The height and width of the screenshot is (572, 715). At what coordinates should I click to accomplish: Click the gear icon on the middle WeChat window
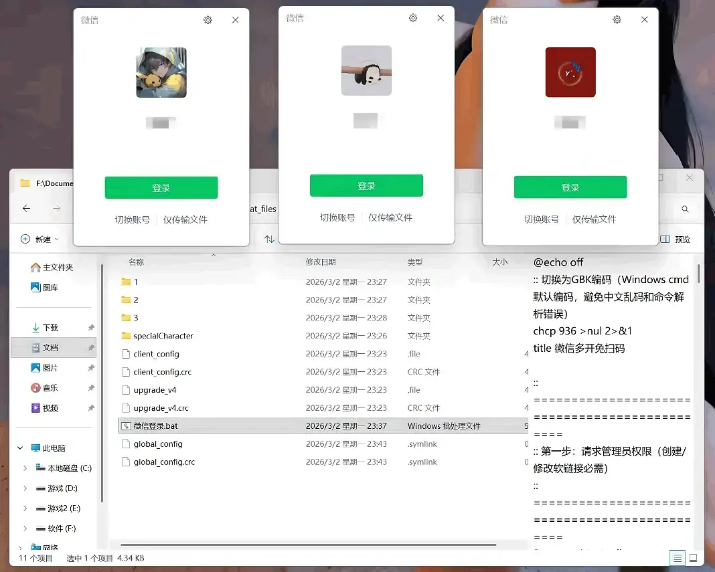[412, 18]
